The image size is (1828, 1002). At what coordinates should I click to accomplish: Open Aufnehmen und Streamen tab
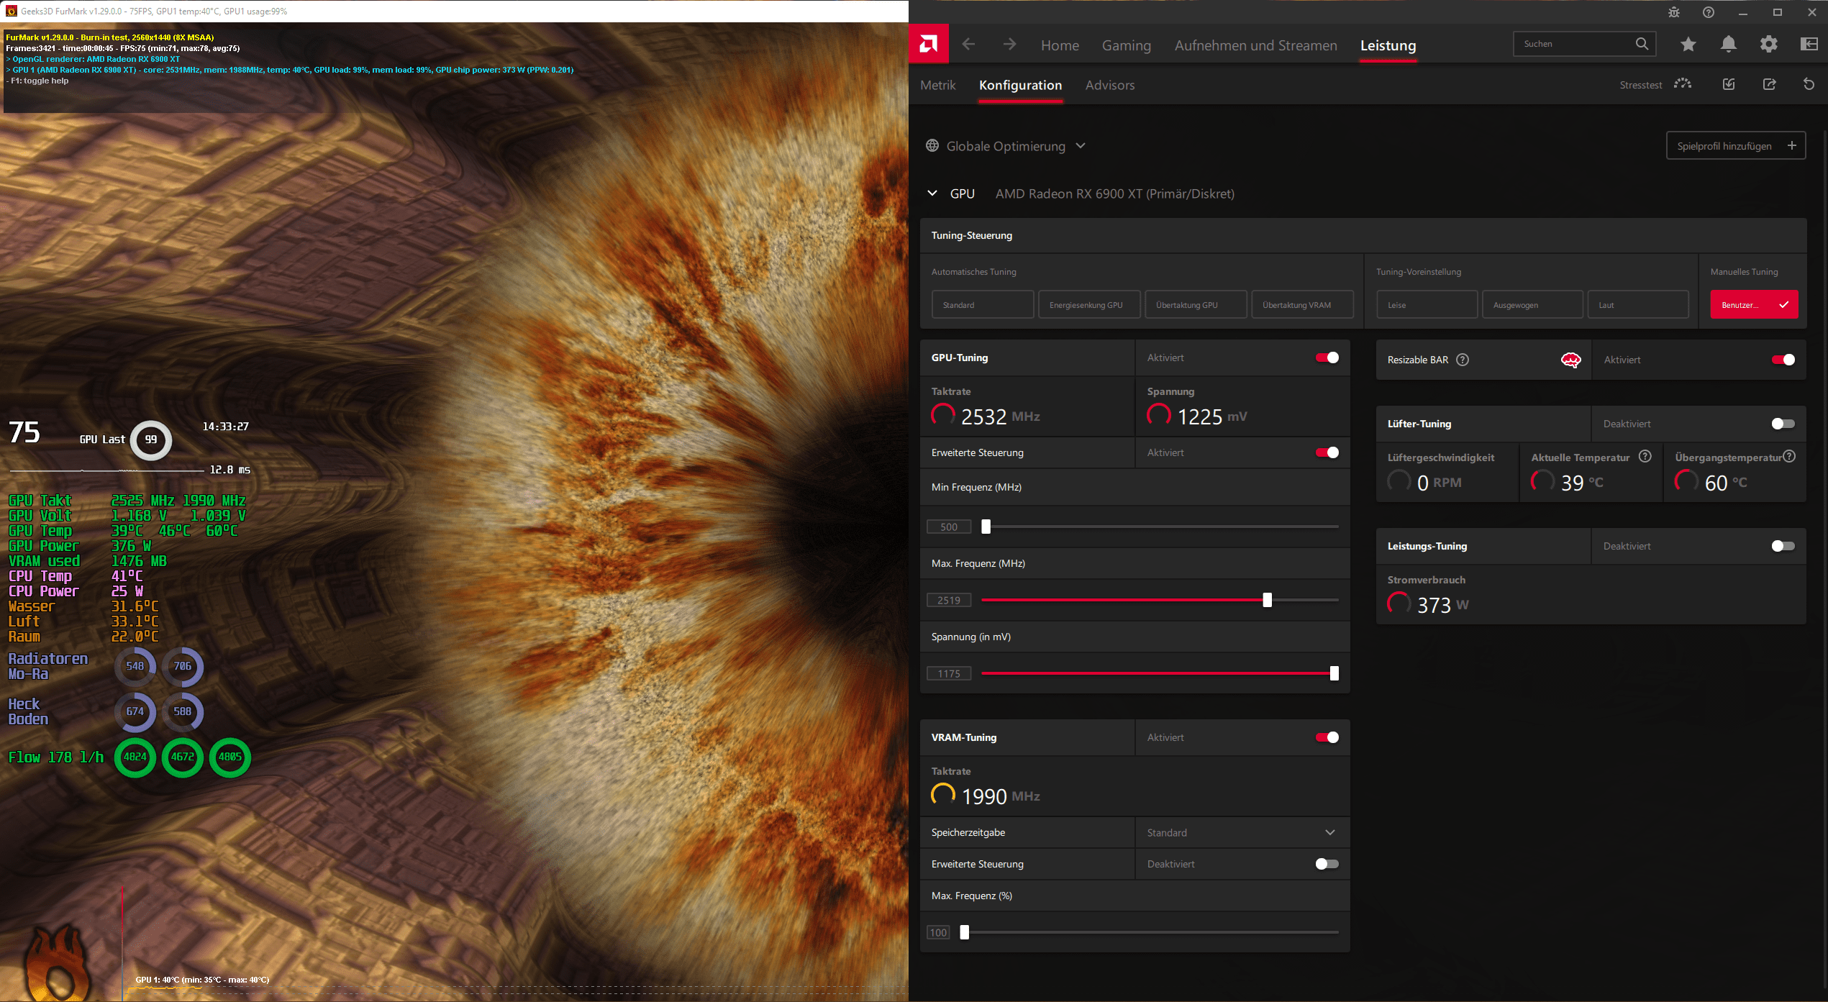[x=1255, y=45]
